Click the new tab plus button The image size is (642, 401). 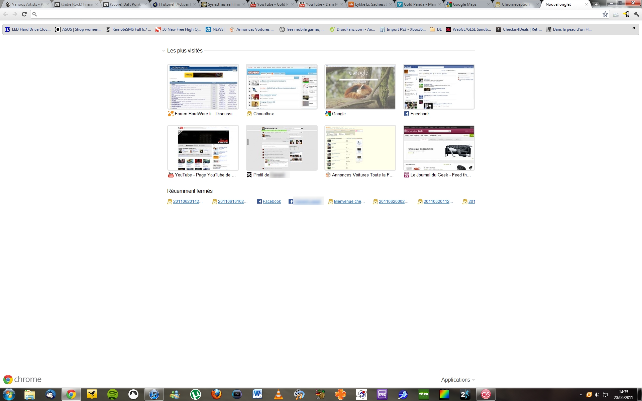[x=596, y=4]
